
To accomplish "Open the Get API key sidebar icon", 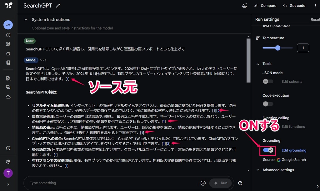I will tap(8, 25).
